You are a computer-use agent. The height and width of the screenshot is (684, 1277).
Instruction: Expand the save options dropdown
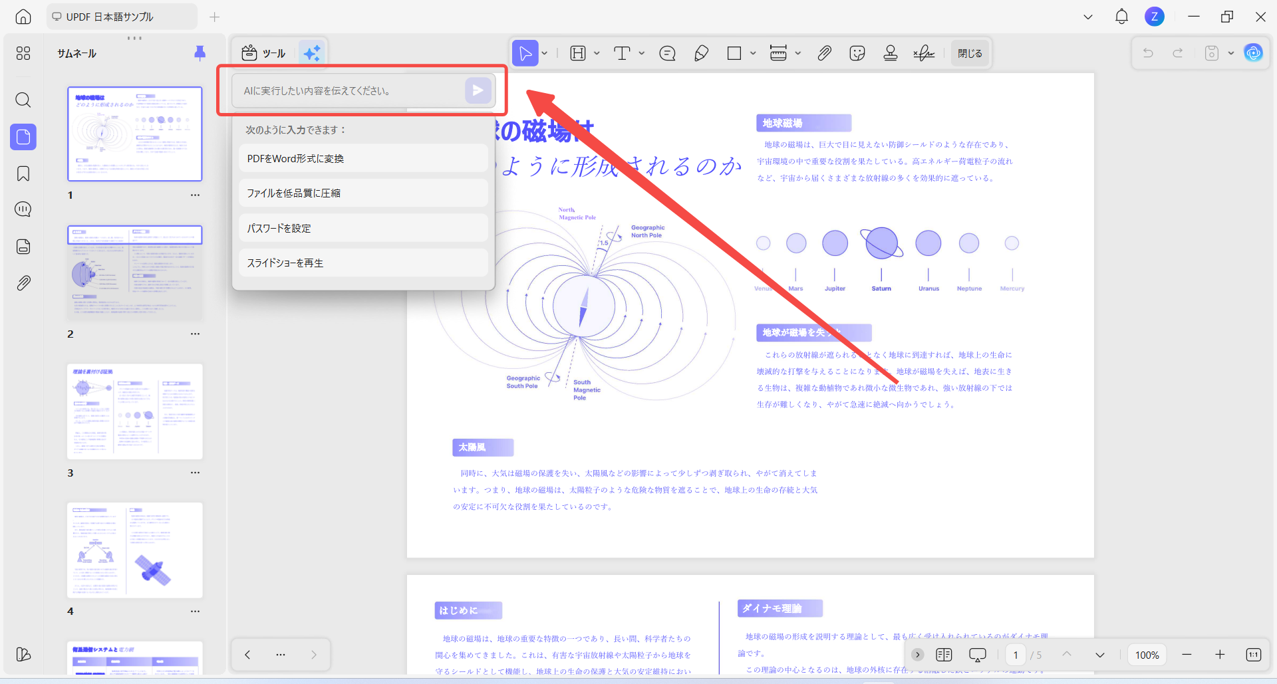click(x=1231, y=53)
